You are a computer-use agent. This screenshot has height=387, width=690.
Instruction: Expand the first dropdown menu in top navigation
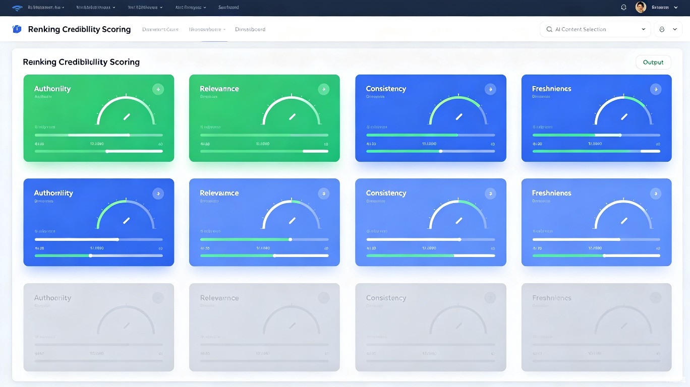click(x=46, y=8)
